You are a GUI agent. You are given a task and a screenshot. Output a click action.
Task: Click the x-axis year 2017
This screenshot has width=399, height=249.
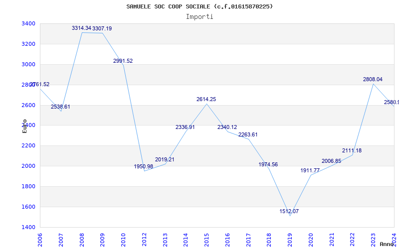[x=248, y=240]
